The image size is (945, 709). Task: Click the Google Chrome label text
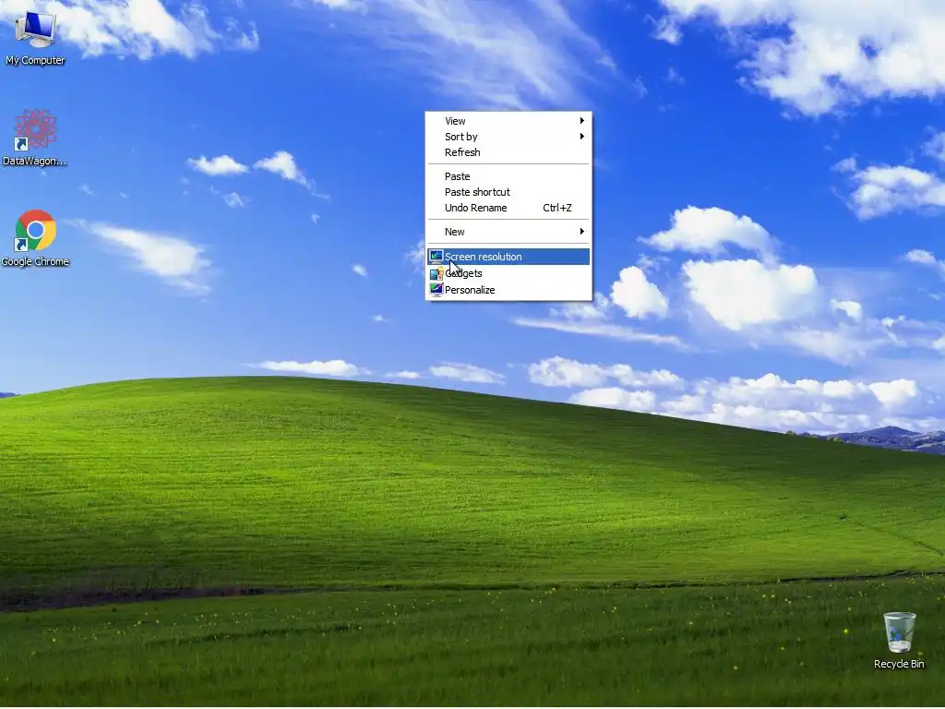[x=36, y=261]
